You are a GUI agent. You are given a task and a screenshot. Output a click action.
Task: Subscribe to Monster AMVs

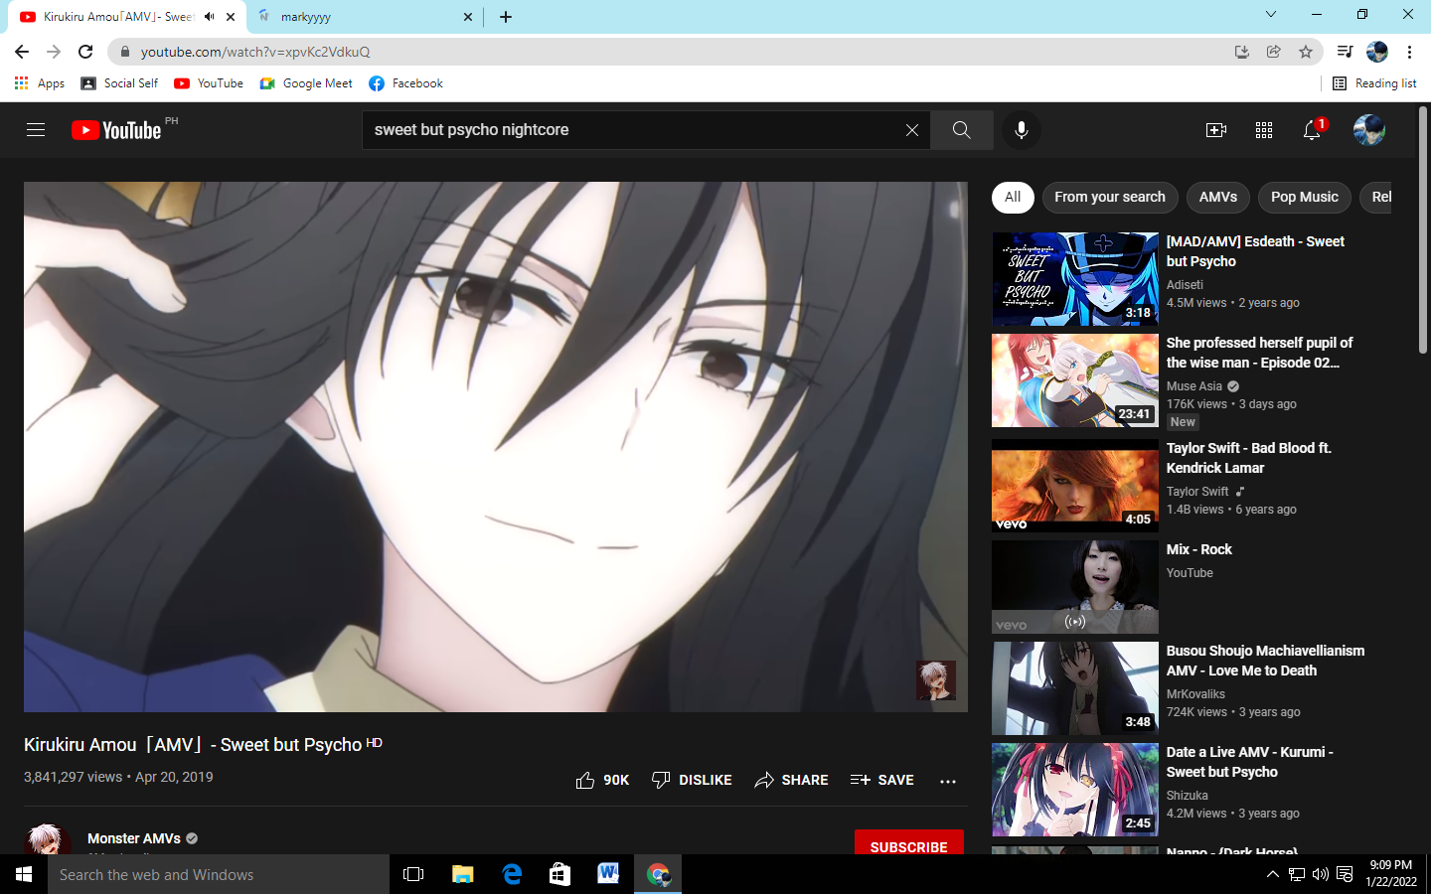(x=909, y=843)
